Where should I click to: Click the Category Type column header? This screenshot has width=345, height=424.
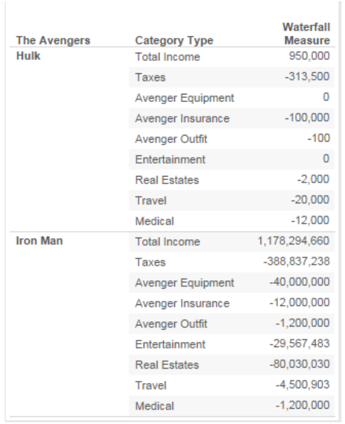tap(174, 41)
